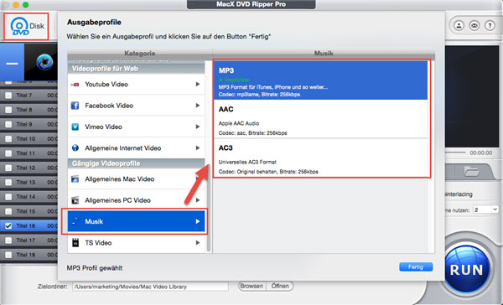Click the music note icon beside Musik
The height and width of the screenshot is (305, 503).
pyautogui.click(x=75, y=221)
